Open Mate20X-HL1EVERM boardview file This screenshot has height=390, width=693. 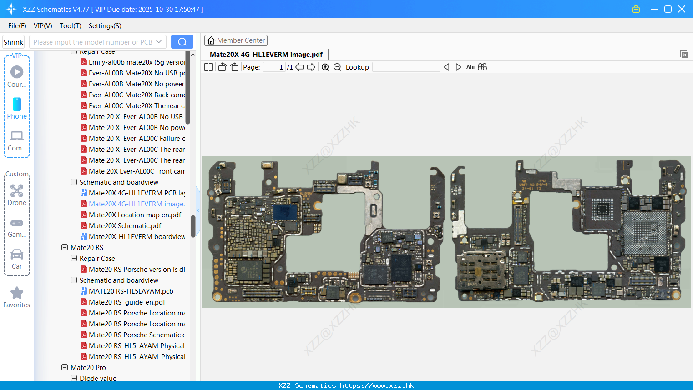pyautogui.click(x=133, y=236)
